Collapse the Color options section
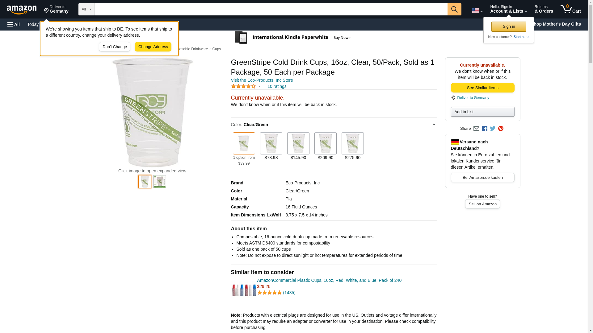593x333 pixels. [x=434, y=125]
